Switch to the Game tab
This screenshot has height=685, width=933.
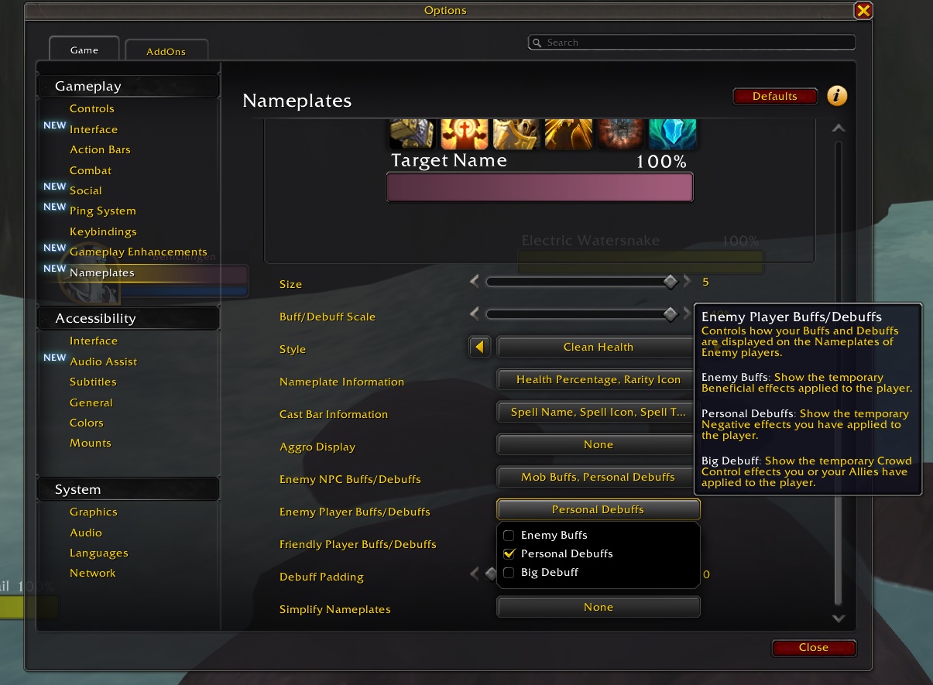click(84, 50)
